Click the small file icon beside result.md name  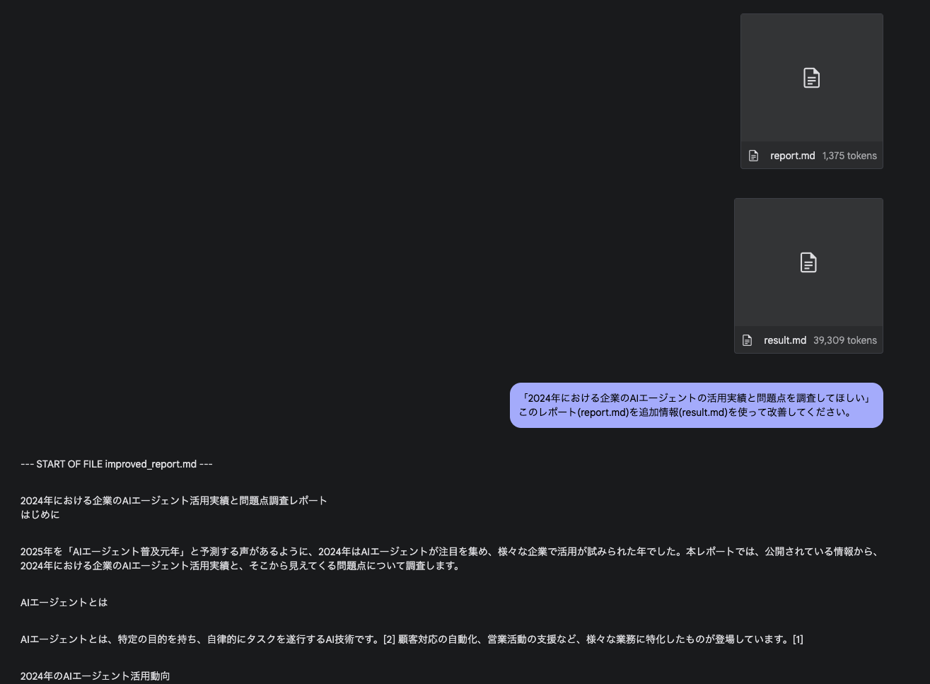point(747,340)
